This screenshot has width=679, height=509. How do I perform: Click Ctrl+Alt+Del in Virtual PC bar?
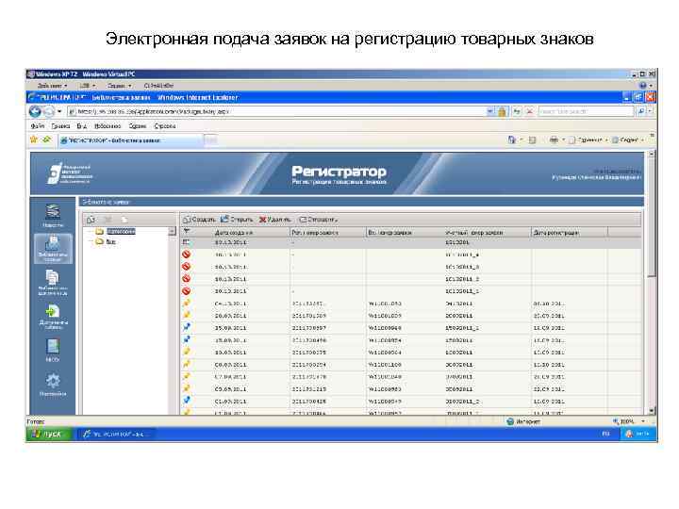pos(158,86)
